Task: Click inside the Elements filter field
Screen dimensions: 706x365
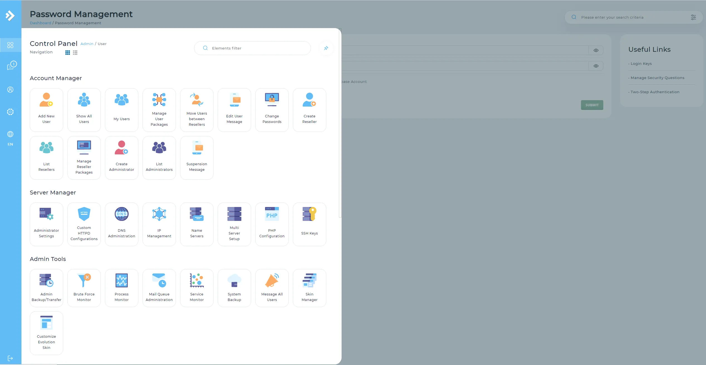Action: (252, 48)
